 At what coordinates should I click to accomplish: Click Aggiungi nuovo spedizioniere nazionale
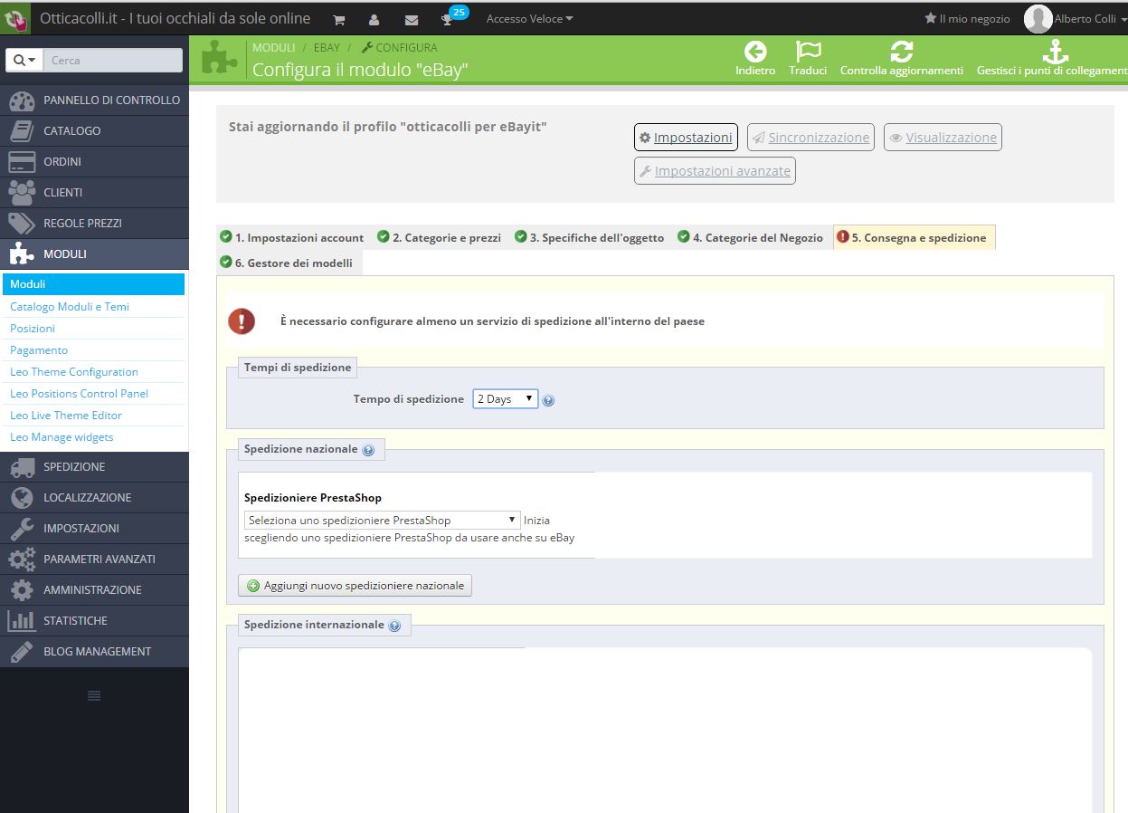[x=355, y=586]
